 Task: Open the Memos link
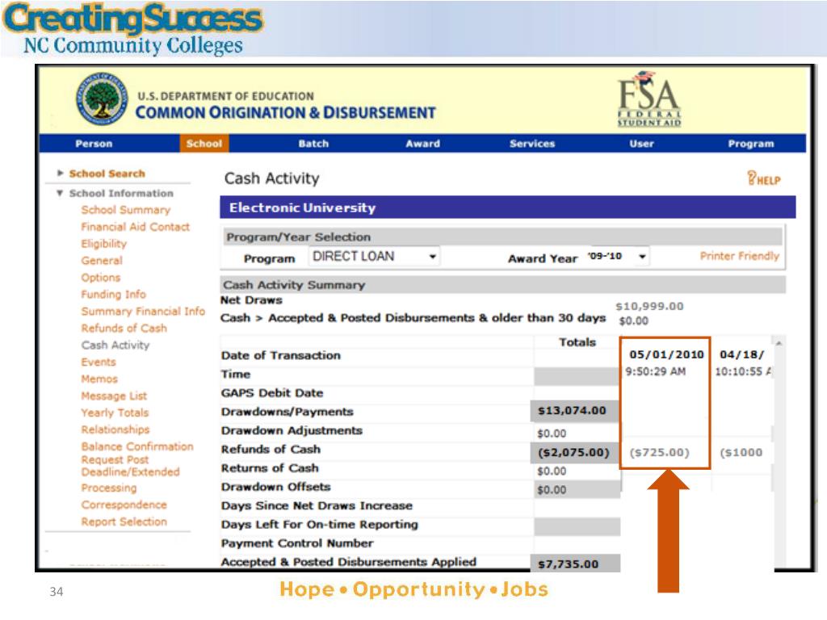99,379
